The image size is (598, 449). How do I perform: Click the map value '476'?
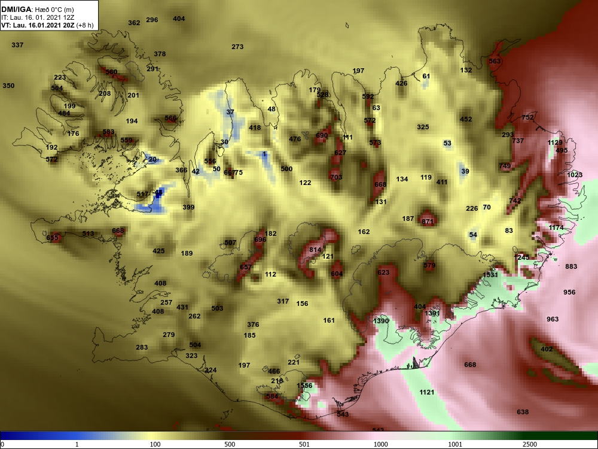pyautogui.click(x=295, y=139)
